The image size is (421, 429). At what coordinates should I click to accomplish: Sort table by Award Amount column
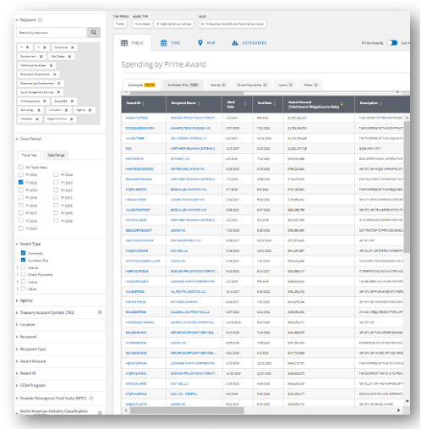click(x=342, y=104)
